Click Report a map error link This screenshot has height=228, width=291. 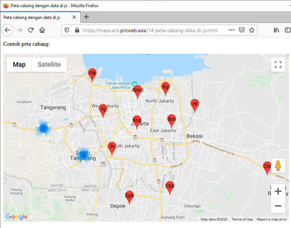272,219
